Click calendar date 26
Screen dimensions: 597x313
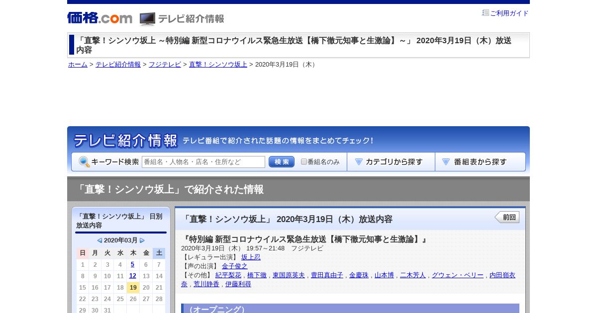click(133, 299)
